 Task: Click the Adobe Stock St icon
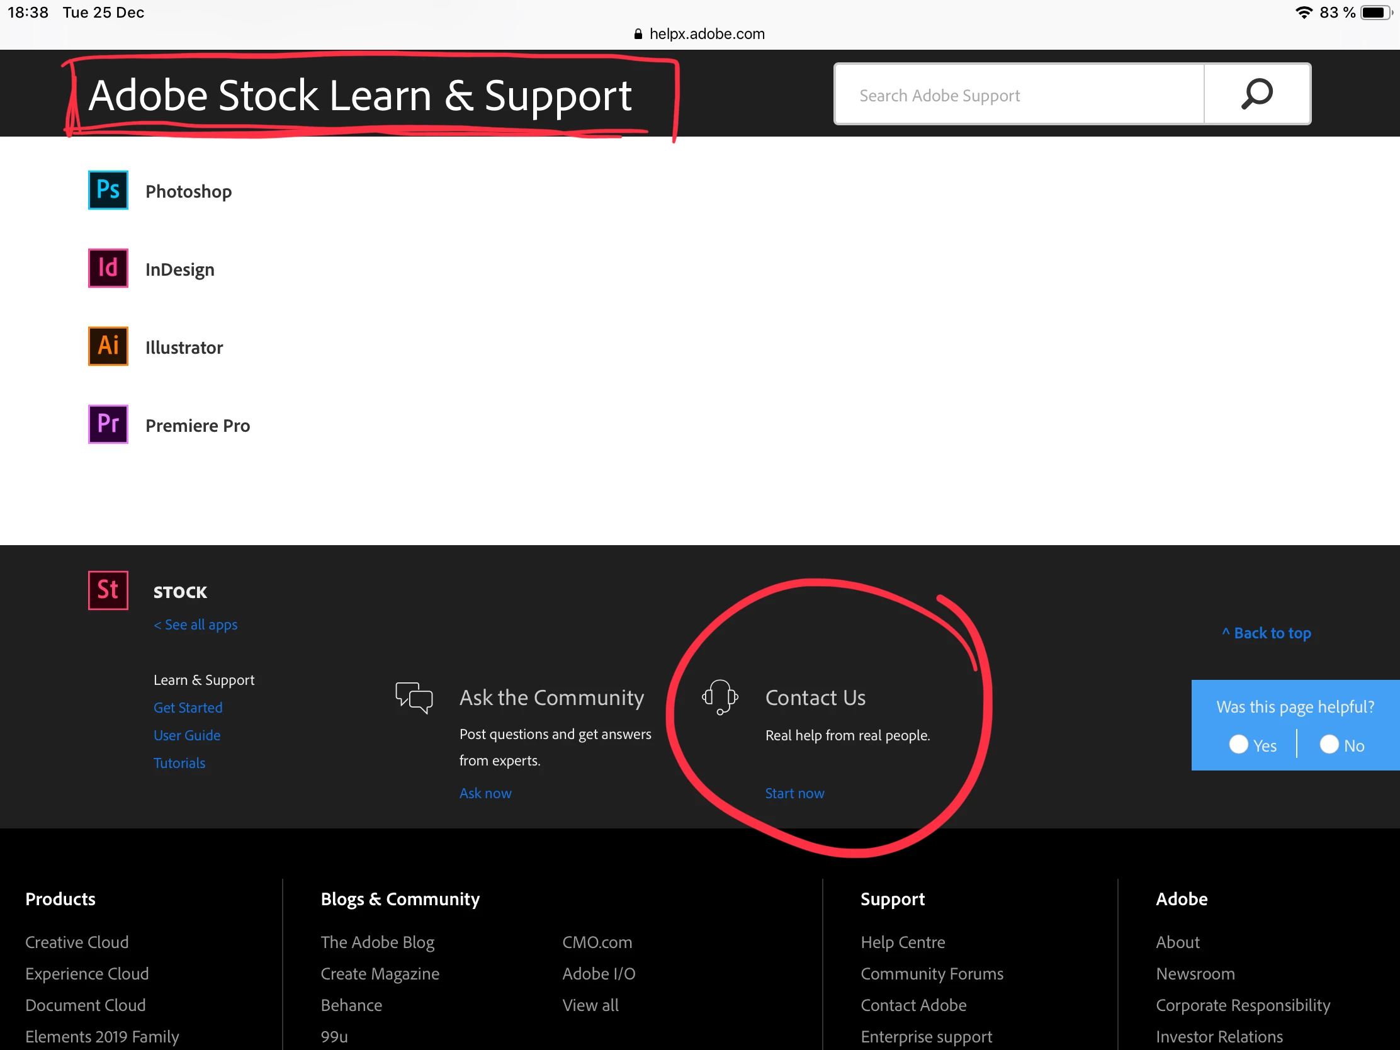108,590
